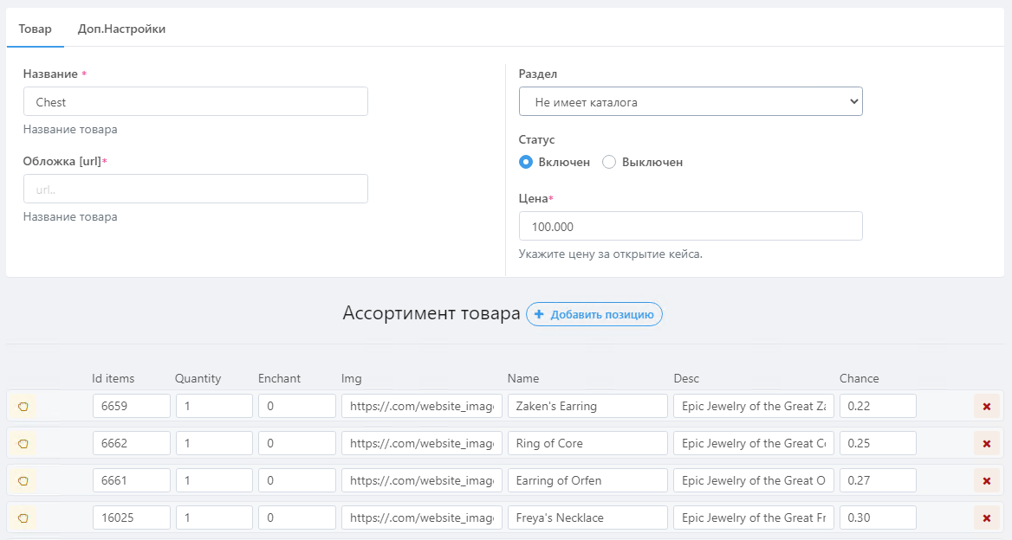Click the Добавить позицию button
Viewport: 1012px width, 540px height.
(x=594, y=314)
